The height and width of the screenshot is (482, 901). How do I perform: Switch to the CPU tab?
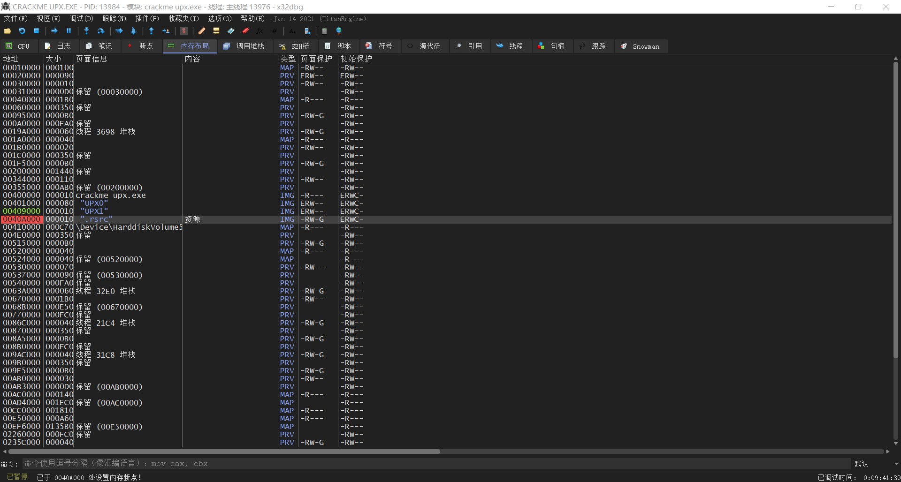pos(18,46)
